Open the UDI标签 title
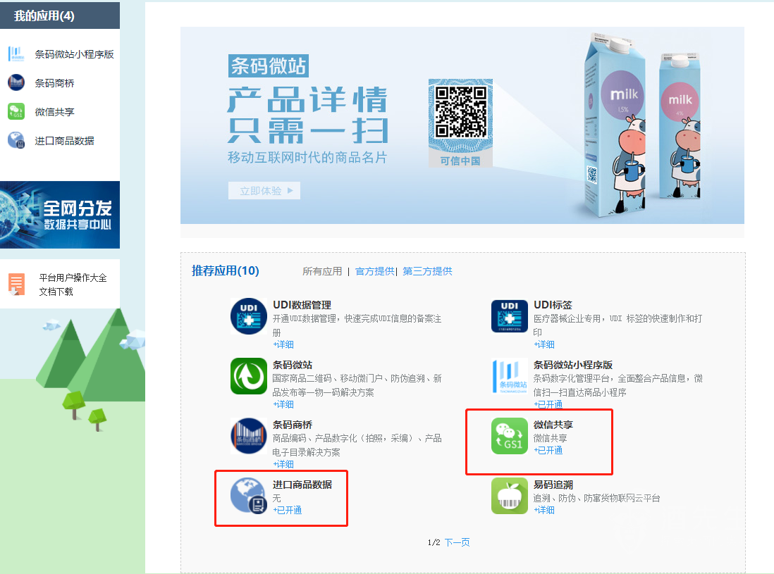Viewport: 774px width, 574px height. coord(553,305)
